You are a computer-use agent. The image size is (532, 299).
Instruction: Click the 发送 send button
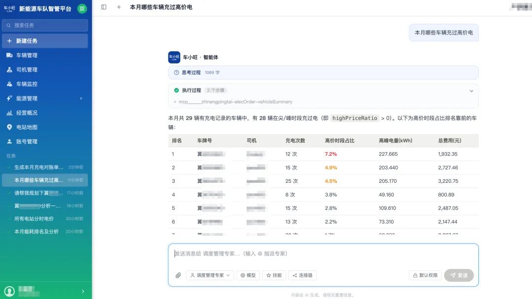click(459, 275)
